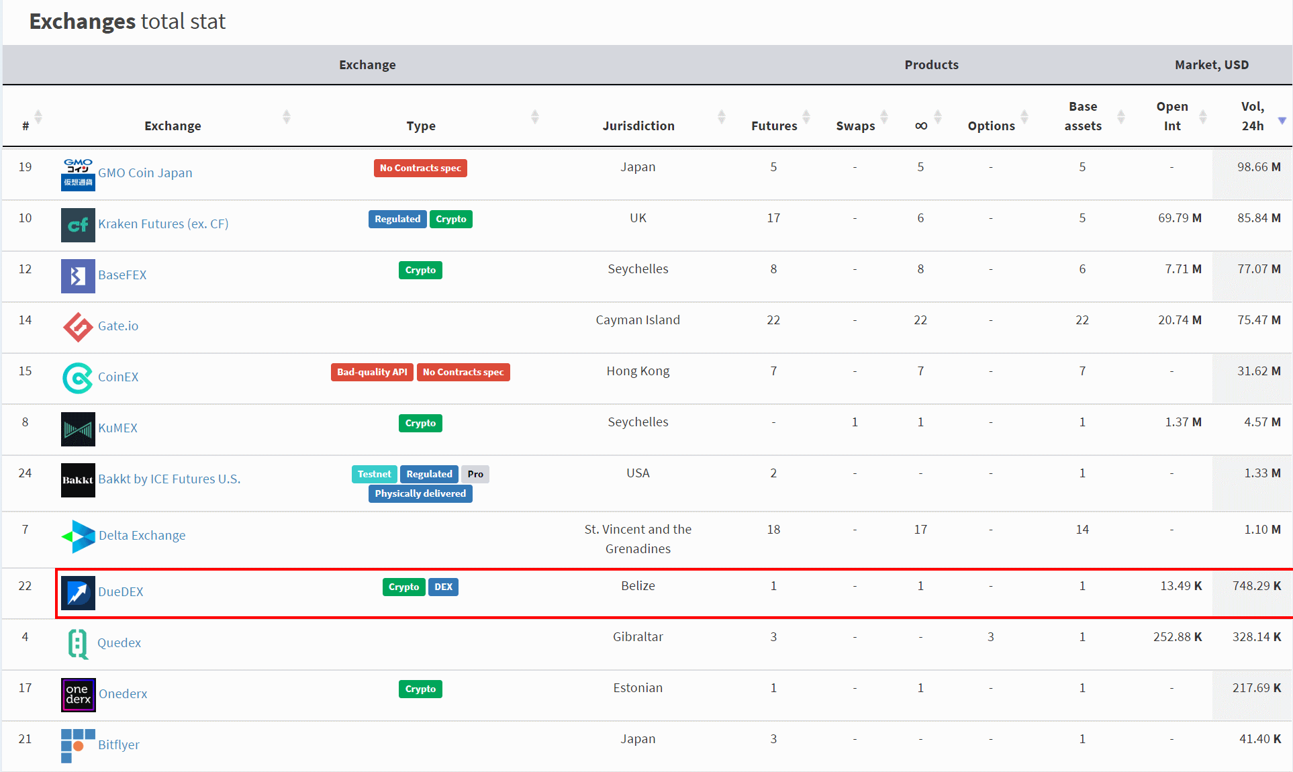Open Quedex exchange link
Screen dimensions: 1293x772
tap(119, 642)
